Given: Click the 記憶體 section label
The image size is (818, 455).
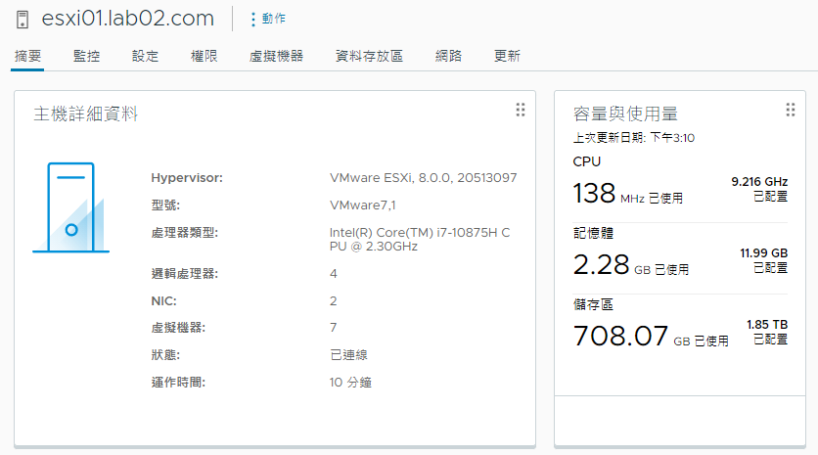Looking at the screenshot, I should (x=593, y=233).
